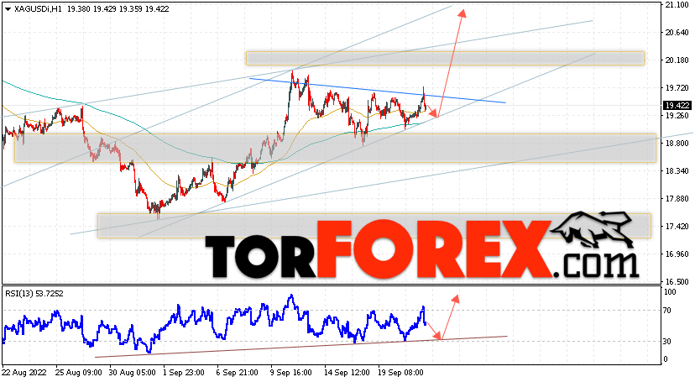Select the 19.720 price axis label
Viewport: 695px width, 382px height.
(677, 88)
